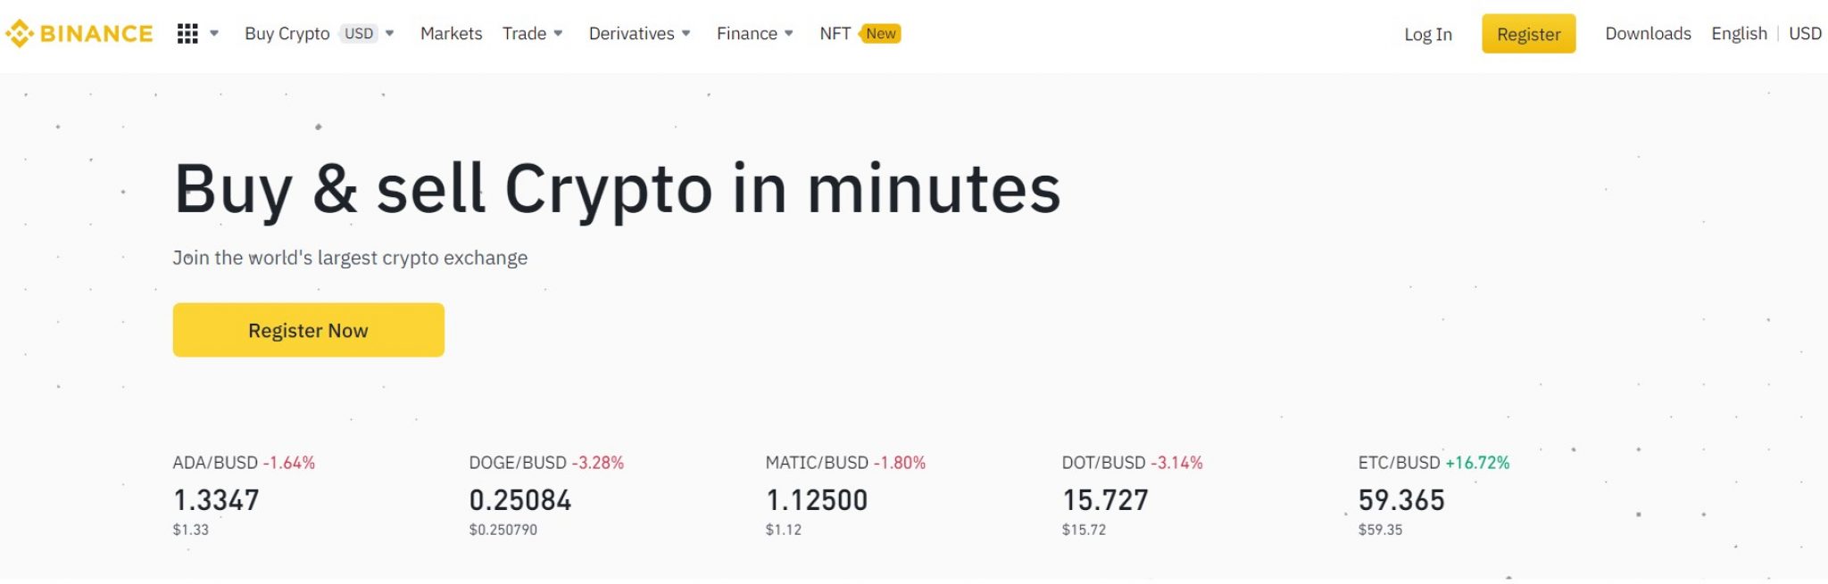Open the NFT section
1828x584 pixels.
[x=835, y=34]
